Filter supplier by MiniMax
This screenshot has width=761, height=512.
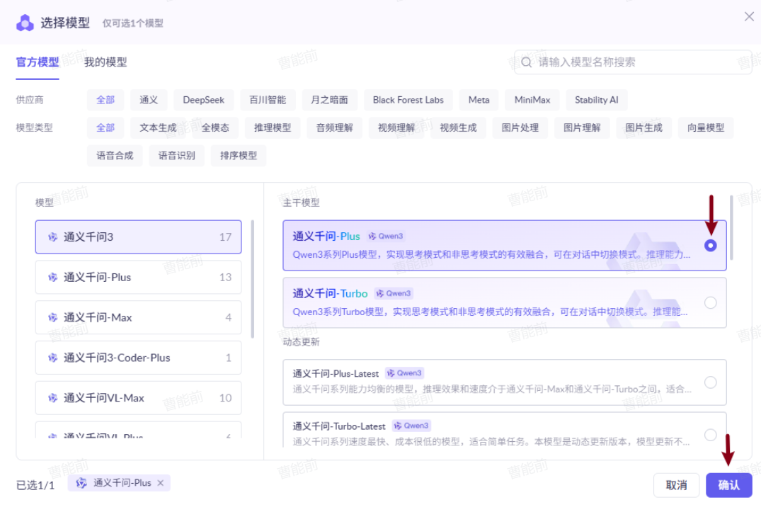click(x=532, y=100)
